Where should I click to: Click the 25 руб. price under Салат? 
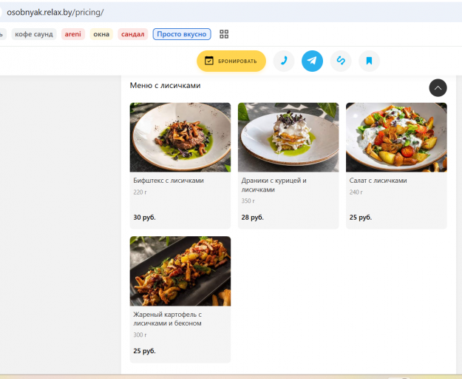(x=361, y=218)
